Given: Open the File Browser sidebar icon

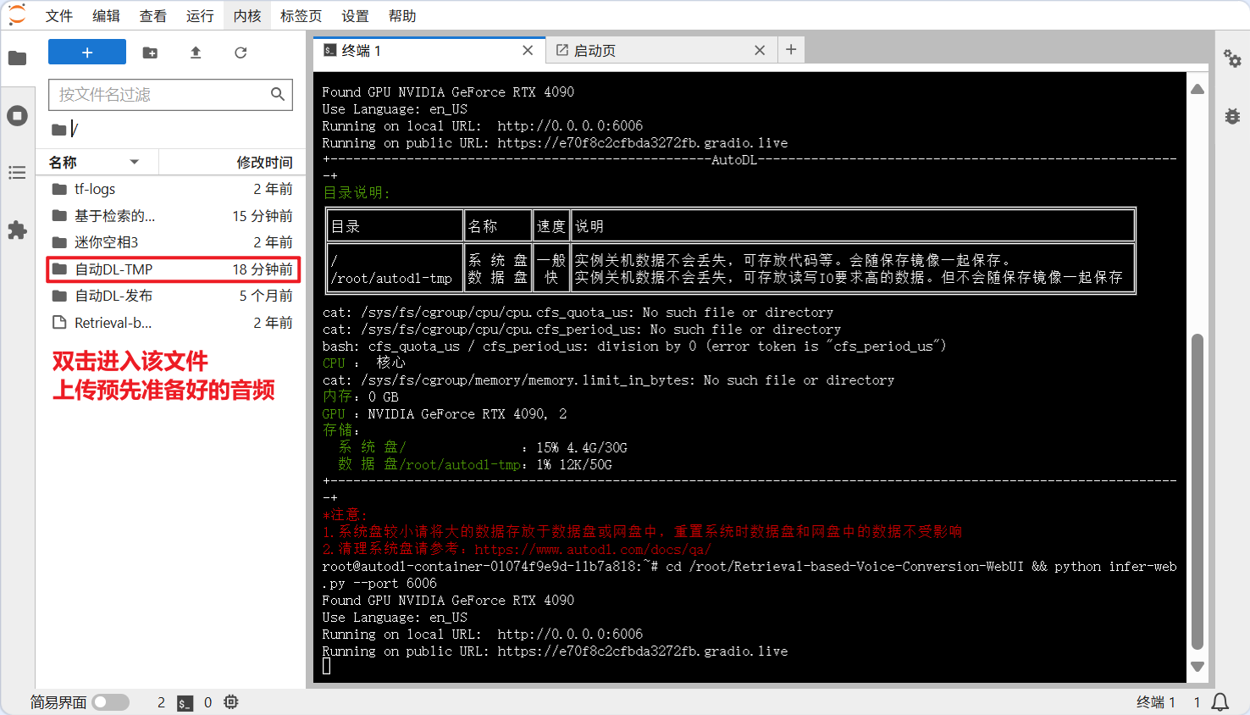Looking at the screenshot, I should (x=17, y=58).
